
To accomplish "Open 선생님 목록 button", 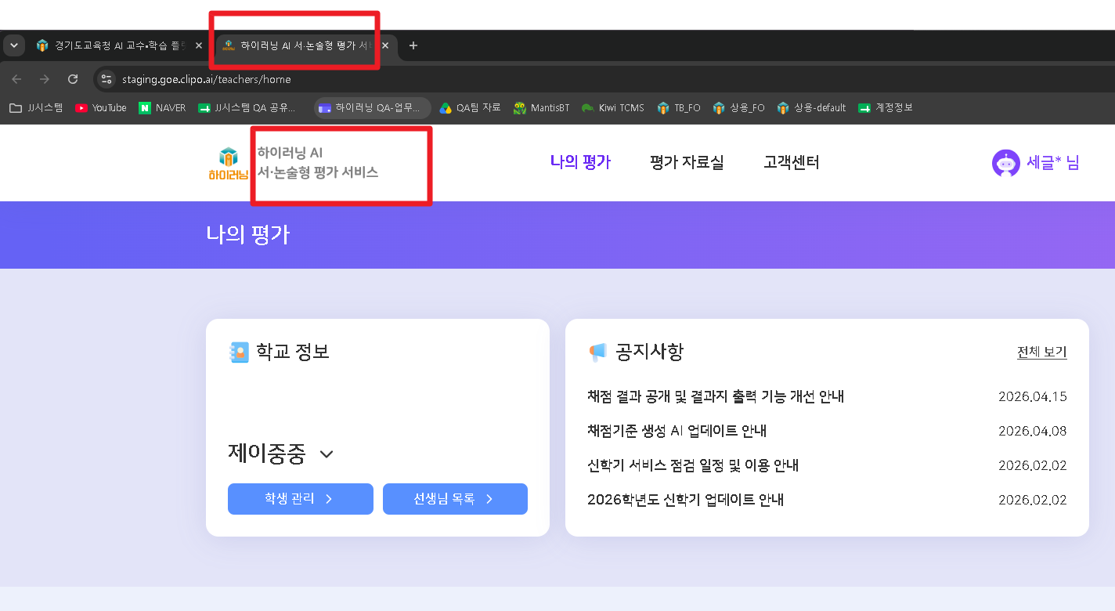I will tap(455, 499).
